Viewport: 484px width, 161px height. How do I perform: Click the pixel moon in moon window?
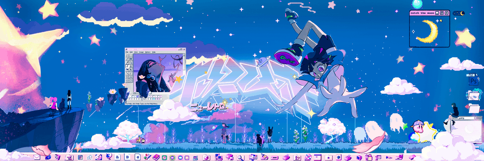point(428,31)
